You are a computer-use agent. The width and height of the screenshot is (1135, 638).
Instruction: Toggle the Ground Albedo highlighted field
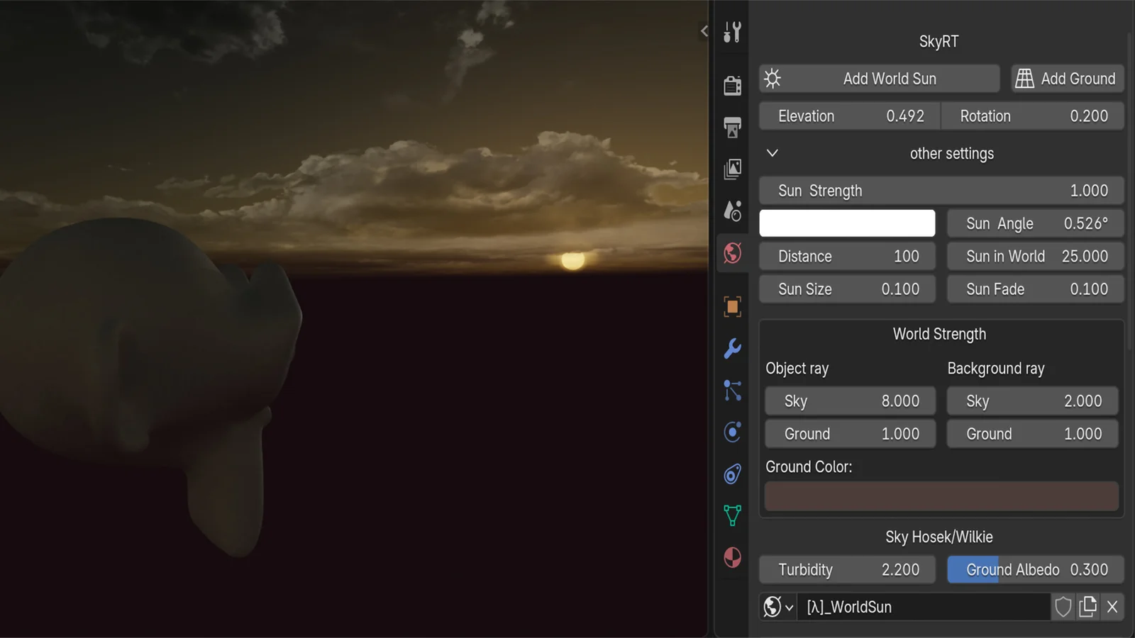pyautogui.click(x=1034, y=569)
